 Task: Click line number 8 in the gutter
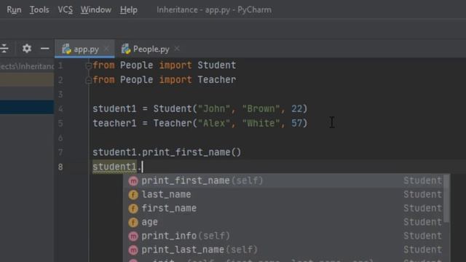(60, 167)
